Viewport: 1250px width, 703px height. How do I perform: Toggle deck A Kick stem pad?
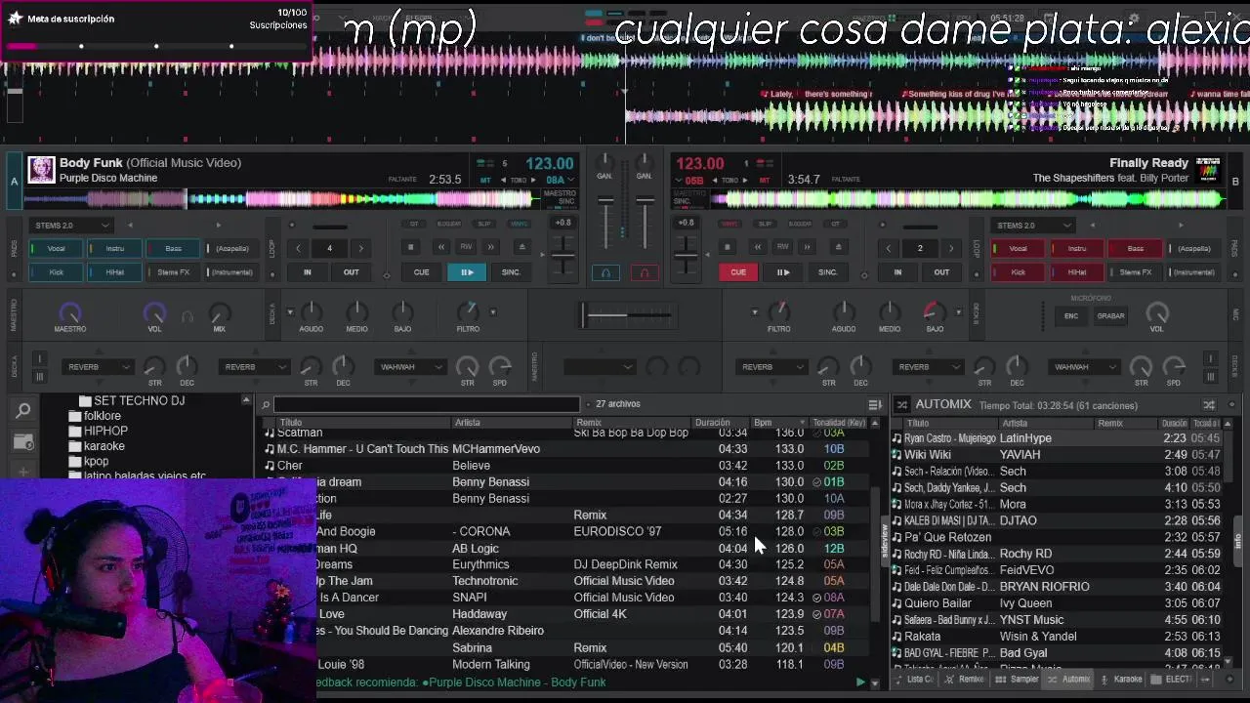tap(57, 272)
